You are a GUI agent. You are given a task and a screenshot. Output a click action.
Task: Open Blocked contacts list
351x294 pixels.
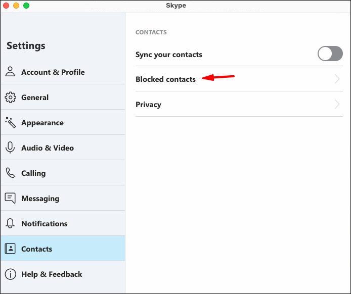pyautogui.click(x=165, y=79)
